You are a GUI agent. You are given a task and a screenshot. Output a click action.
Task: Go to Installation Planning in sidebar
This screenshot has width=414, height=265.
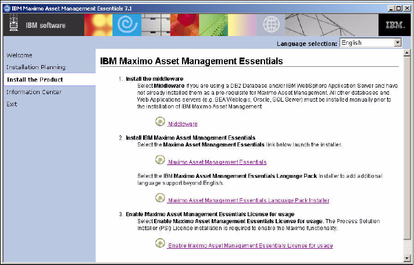pyautogui.click(x=36, y=67)
